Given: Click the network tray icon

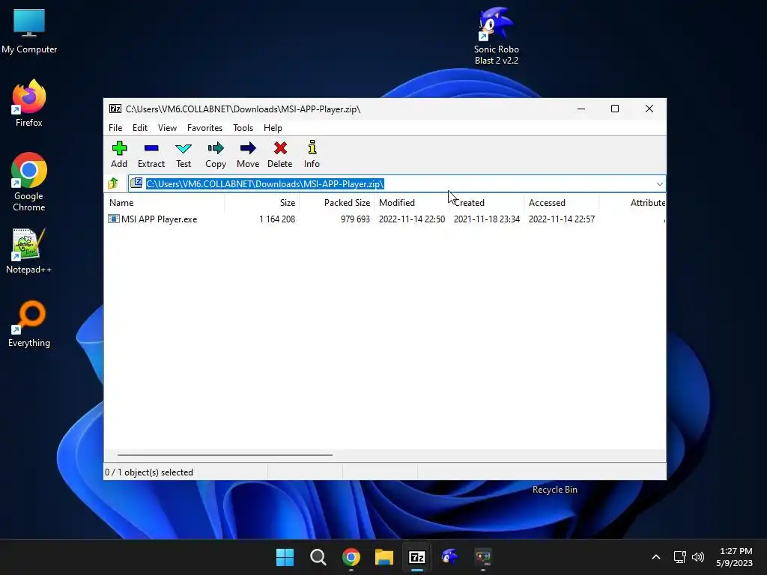Looking at the screenshot, I should point(679,557).
